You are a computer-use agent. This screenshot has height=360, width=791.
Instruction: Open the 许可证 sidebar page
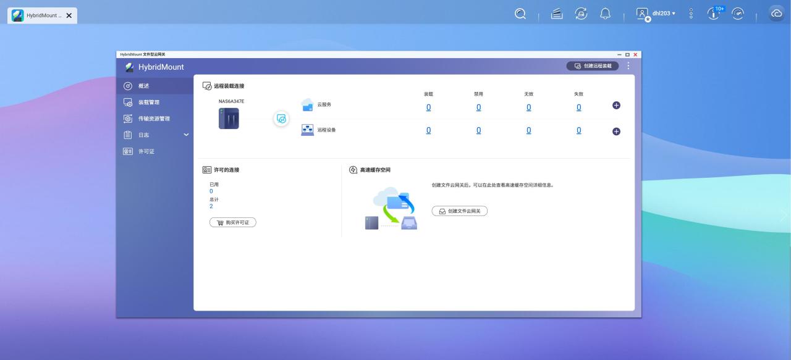click(x=154, y=151)
